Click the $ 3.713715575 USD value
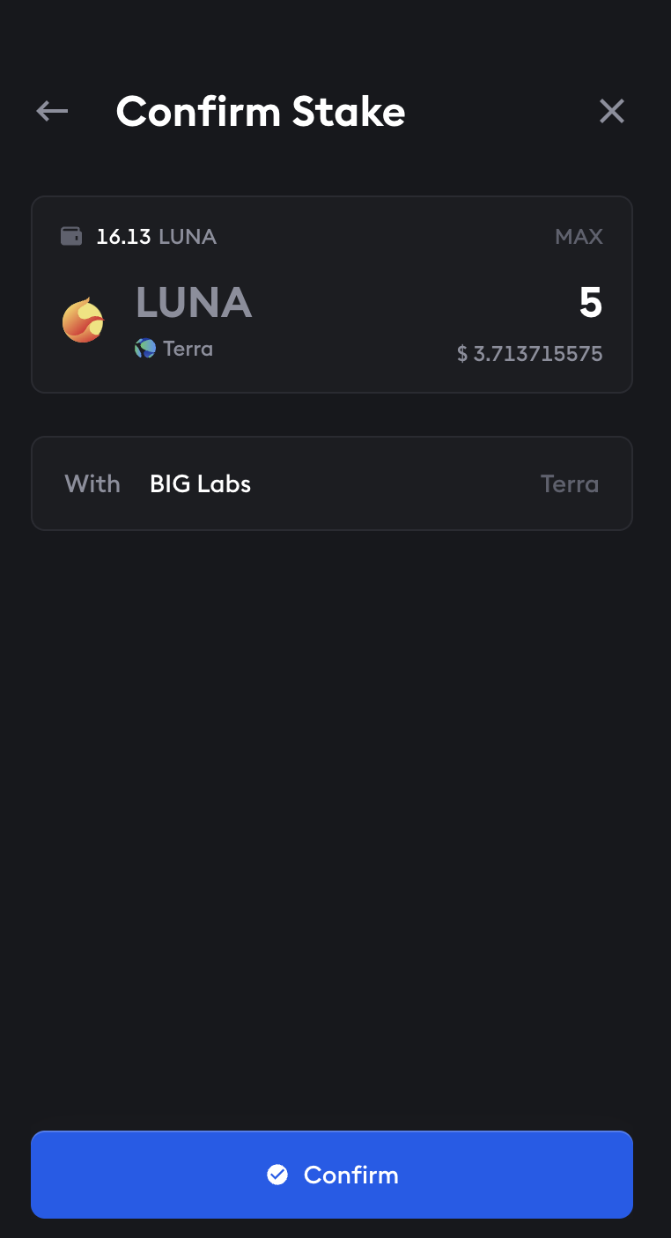 [530, 354]
